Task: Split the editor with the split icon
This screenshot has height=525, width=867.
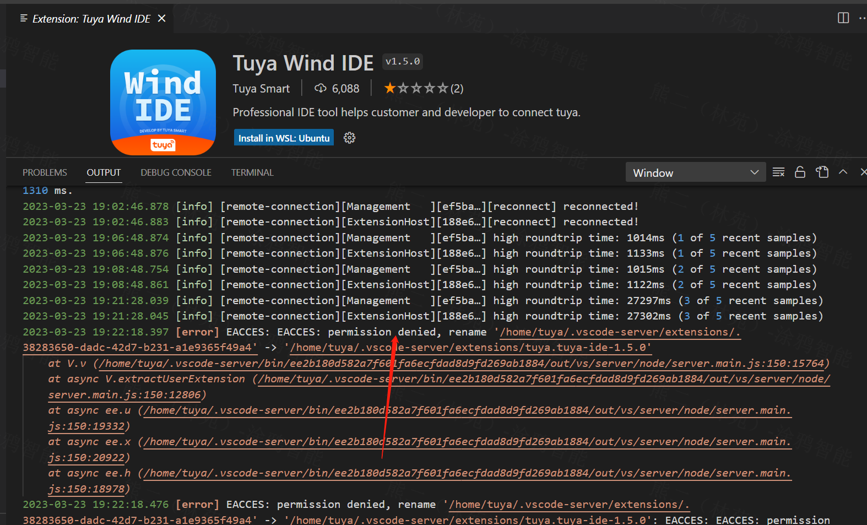Action: (x=843, y=18)
